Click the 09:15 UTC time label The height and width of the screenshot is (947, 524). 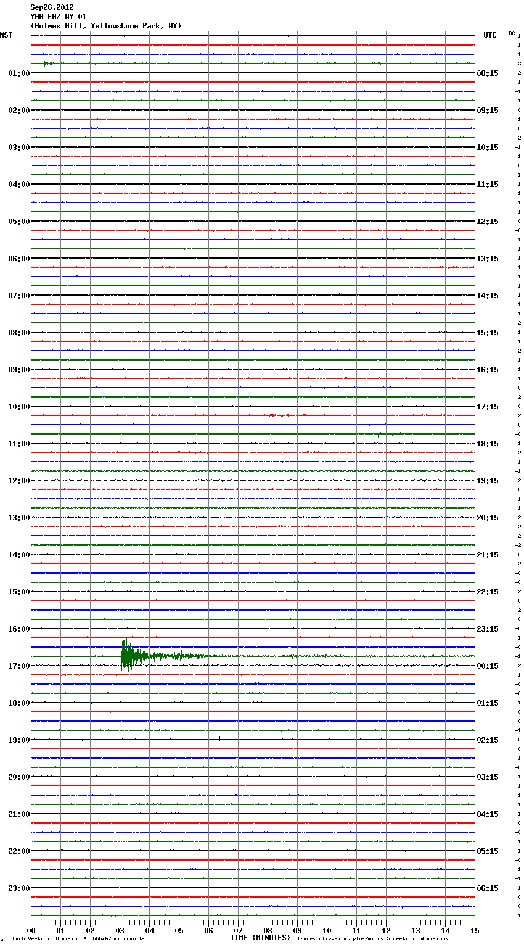tap(488, 111)
